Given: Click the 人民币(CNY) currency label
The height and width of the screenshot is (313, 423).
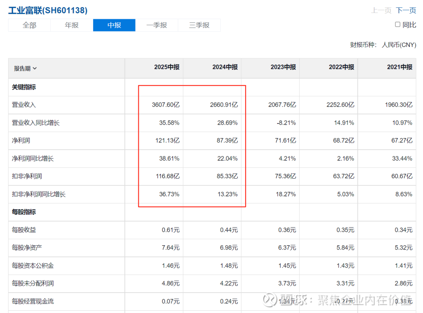Looking at the screenshot, I should (399, 45).
